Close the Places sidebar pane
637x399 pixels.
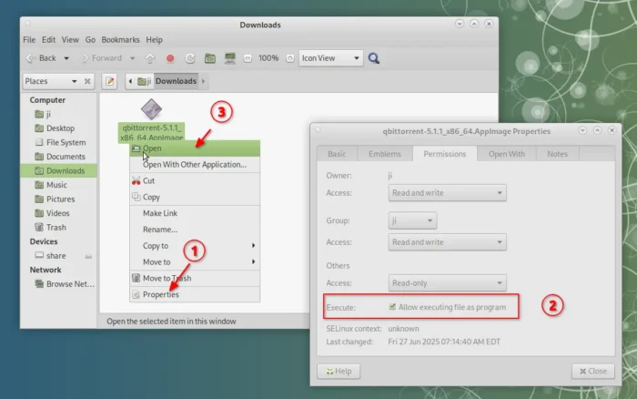(87, 81)
